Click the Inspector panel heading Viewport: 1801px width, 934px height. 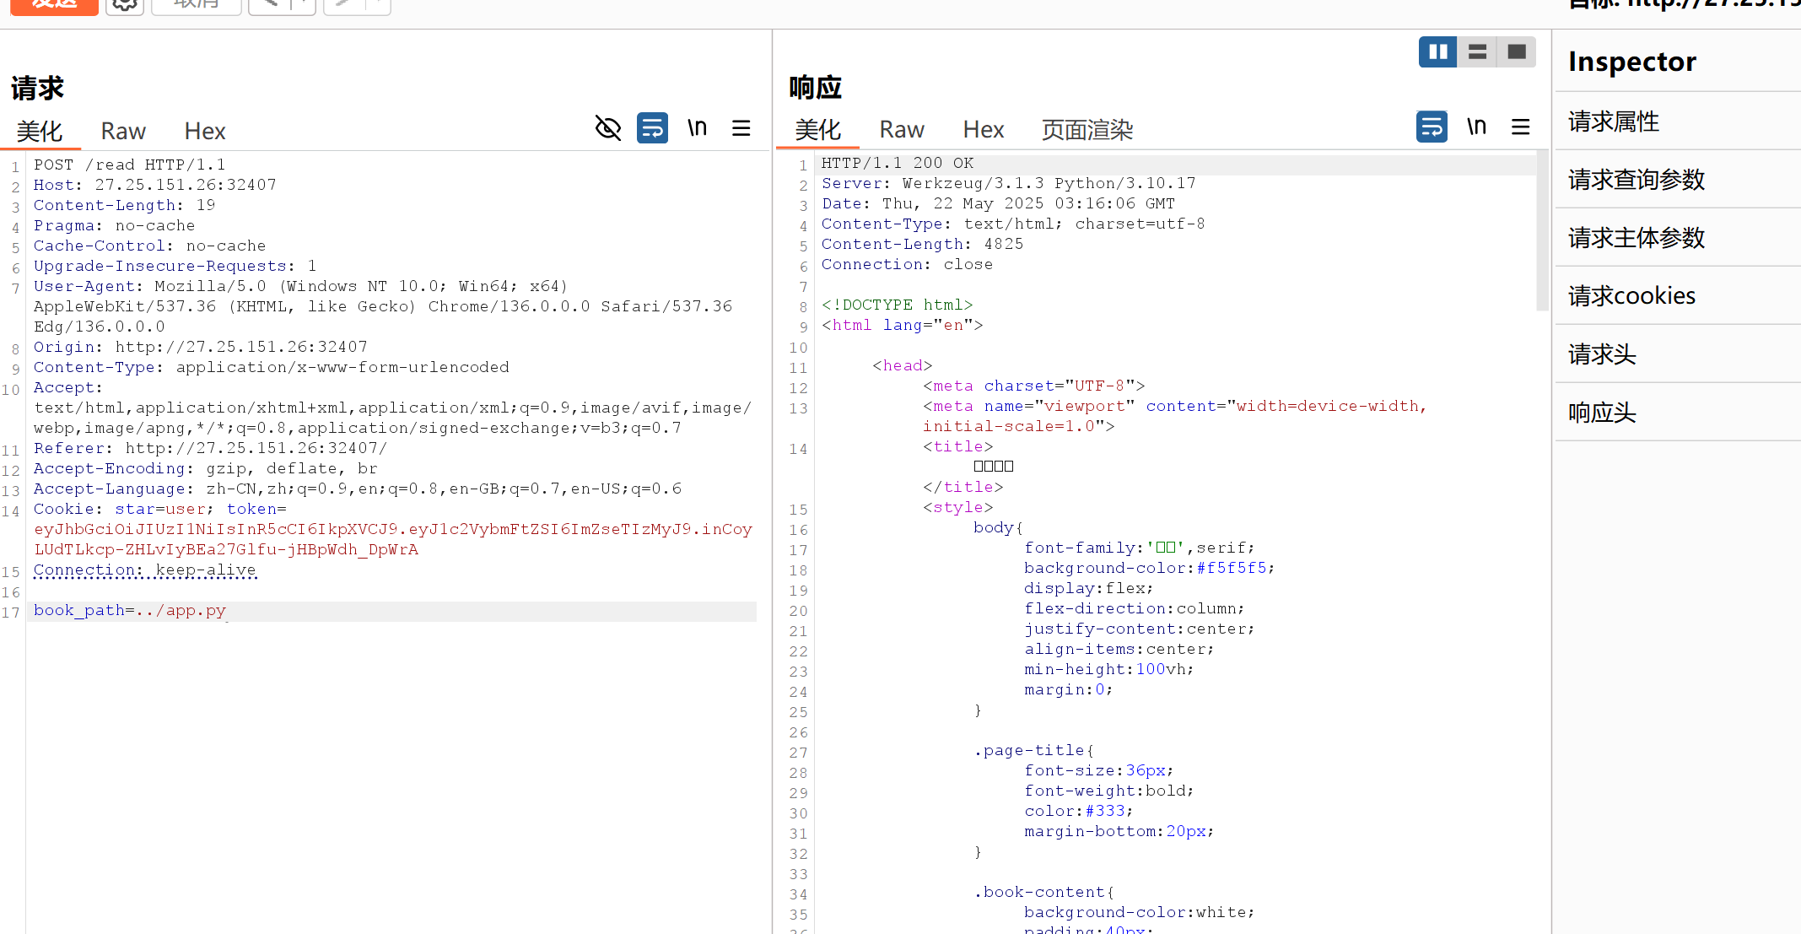coord(1632,62)
